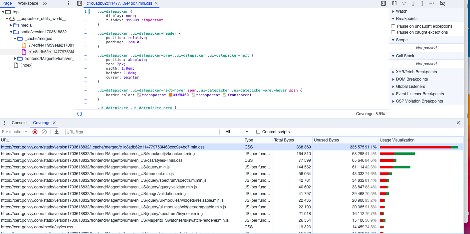
Task: Click the orange #ff8400 color swatch
Action: [x=171, y=95]
